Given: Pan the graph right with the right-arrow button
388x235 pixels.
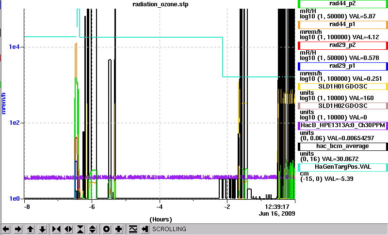Looking at the screenshot, I should (x=18, y=229).
